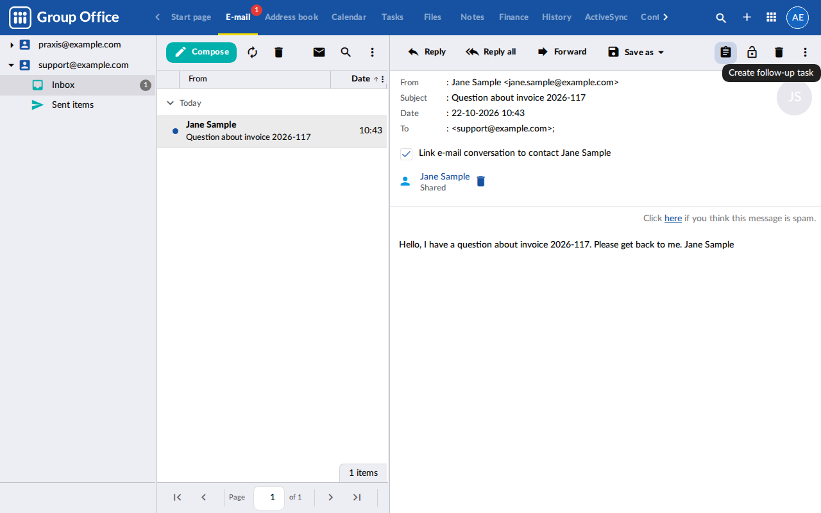Viewport: 821px width, 513px height.
Task: Uncheck Link e-mail conversation to contact
Action: pyautogui.click(x=406, y=154)
